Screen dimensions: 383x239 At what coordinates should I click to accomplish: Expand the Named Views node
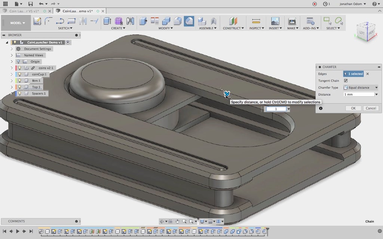tap(12, 55)
